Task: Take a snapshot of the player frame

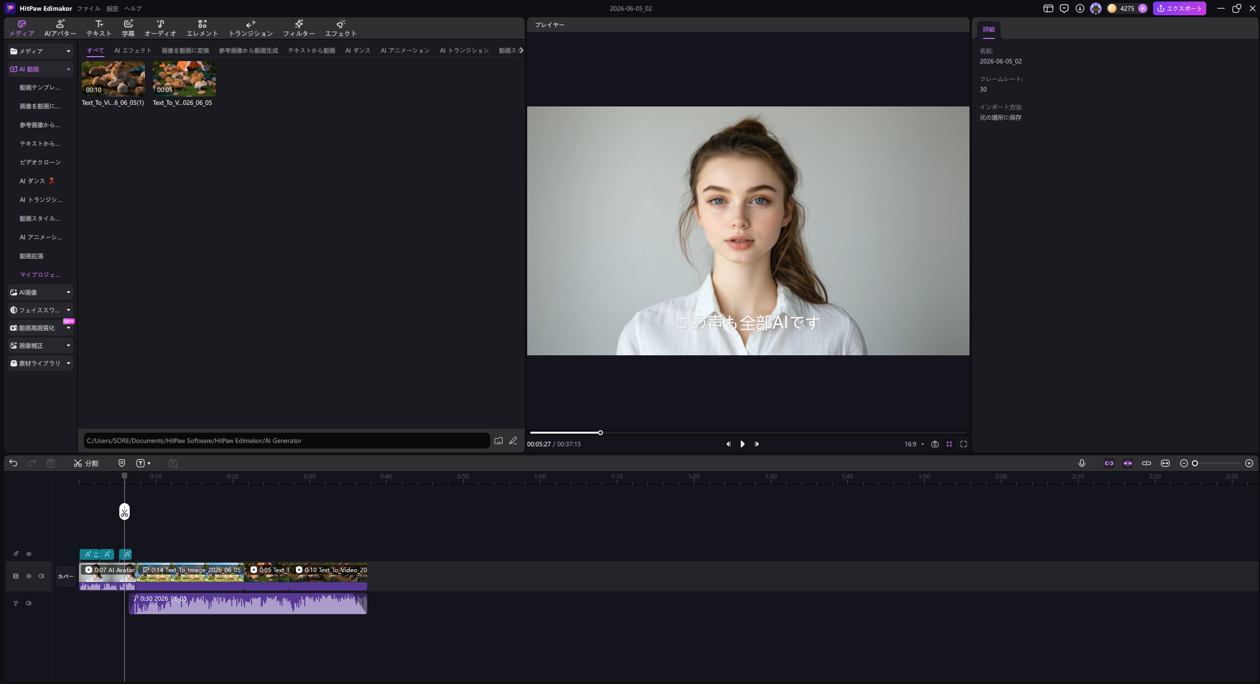Action: (935, 444)
